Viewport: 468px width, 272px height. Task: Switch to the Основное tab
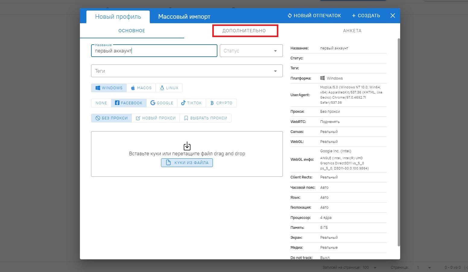(132, 31)
